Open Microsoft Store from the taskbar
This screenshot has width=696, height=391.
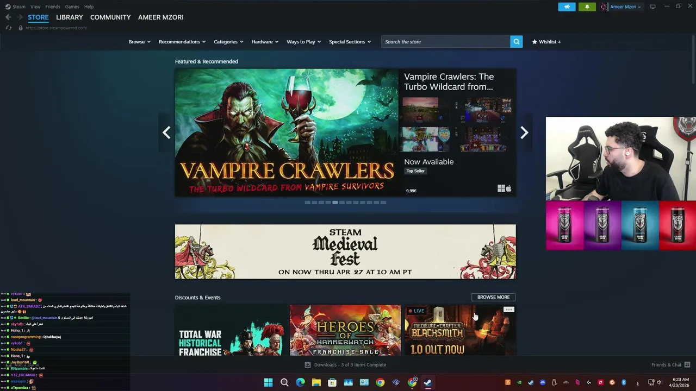coord(332,382)
